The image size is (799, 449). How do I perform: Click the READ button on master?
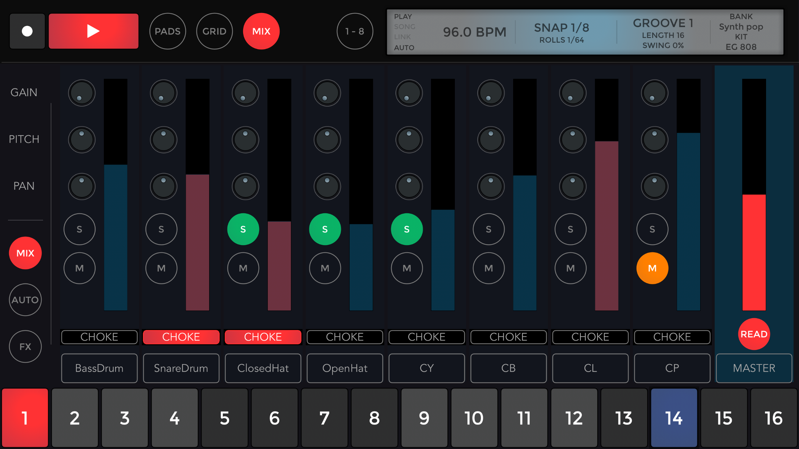[754, 334]
